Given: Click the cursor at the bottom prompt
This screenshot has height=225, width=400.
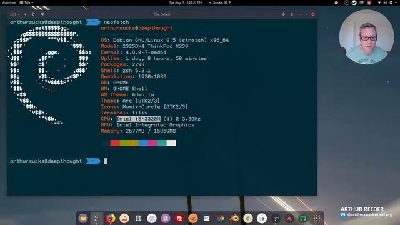Looking at the screenshot, I should coord(106,161).
